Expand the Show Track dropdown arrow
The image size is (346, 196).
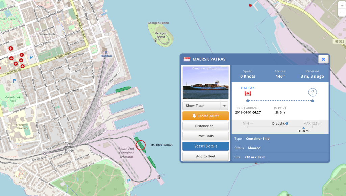(x=224, y=106)
